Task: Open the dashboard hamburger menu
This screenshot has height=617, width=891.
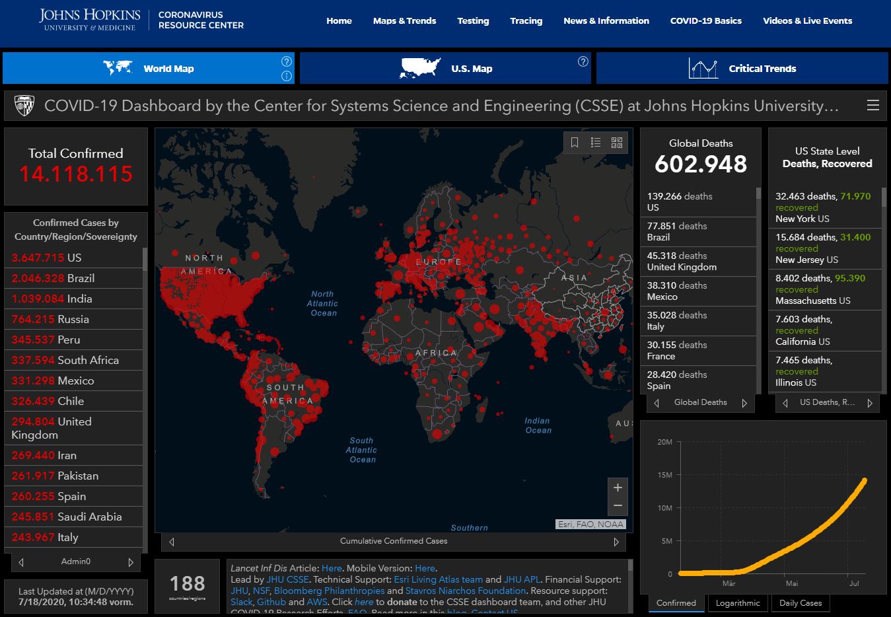Action: [873, 106]
